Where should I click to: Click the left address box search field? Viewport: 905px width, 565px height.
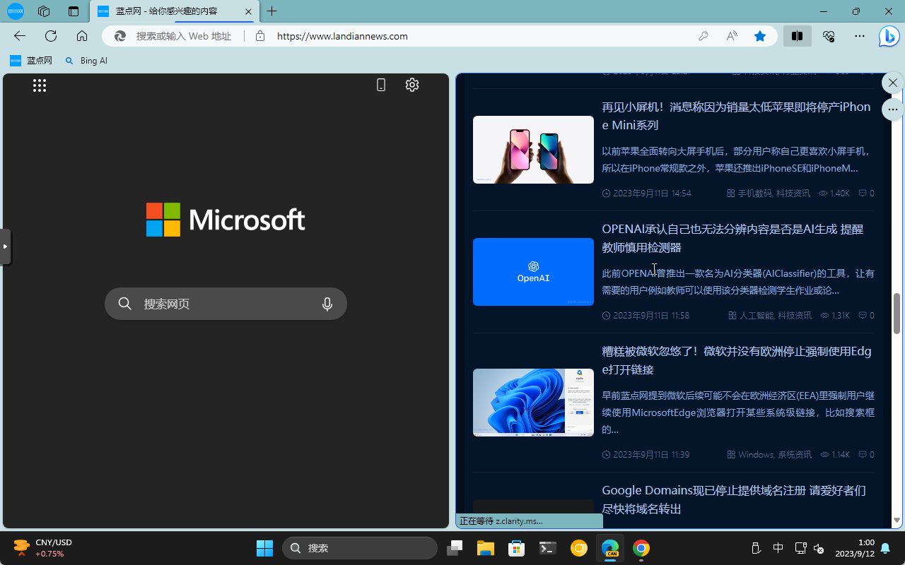tap(184, 36)
